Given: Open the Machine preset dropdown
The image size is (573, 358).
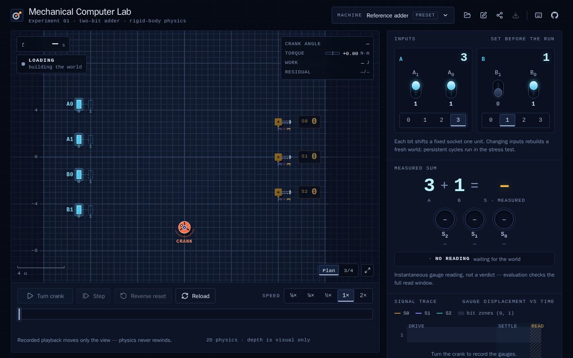Looking at the screenshot, I should (393, 15).
